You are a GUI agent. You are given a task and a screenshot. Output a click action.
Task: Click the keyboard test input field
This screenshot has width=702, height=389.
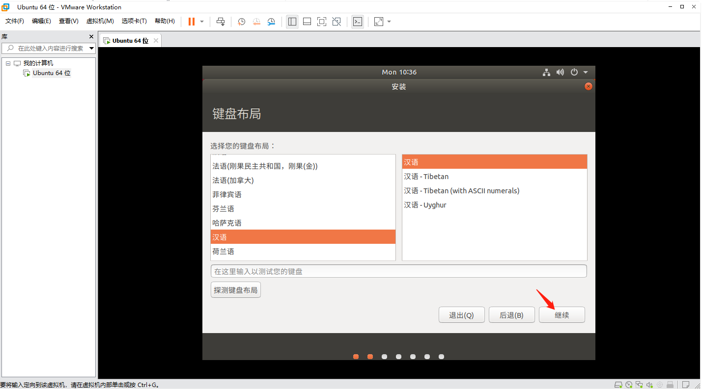click(398, 271)
